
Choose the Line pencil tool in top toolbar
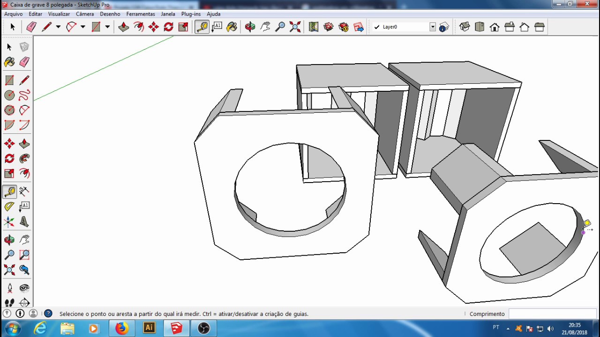pyautogui.click(x=46, y=27)
